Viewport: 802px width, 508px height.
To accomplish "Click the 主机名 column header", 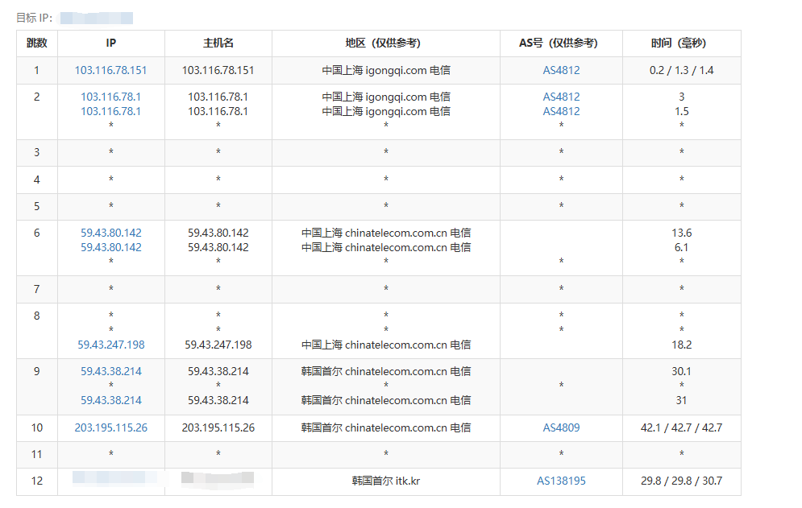I will (218, 43).
